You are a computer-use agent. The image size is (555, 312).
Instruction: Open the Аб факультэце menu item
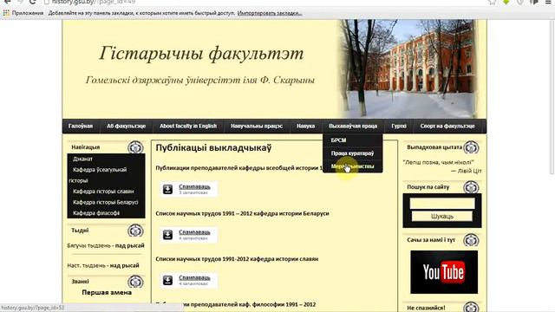tap(126, 126)
